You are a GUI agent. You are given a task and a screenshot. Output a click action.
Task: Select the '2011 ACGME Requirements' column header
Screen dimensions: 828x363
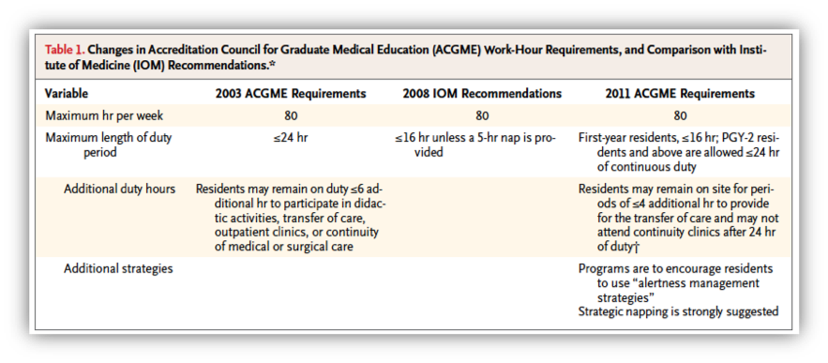pyautogui.click(x=680, y=94)
